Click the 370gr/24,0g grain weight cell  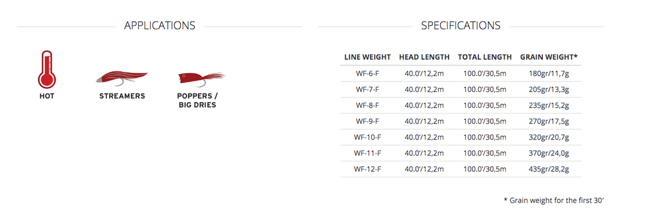click(x=549, y=153)
